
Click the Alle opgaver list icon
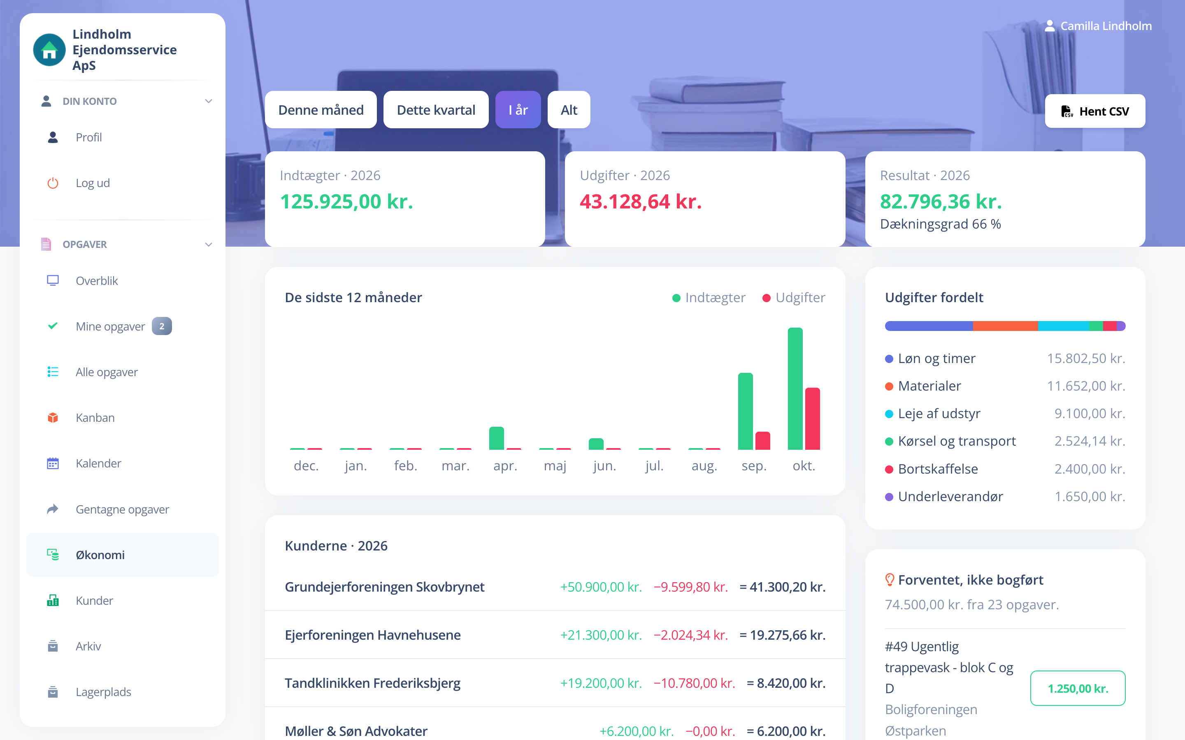(x=53, y=372)
